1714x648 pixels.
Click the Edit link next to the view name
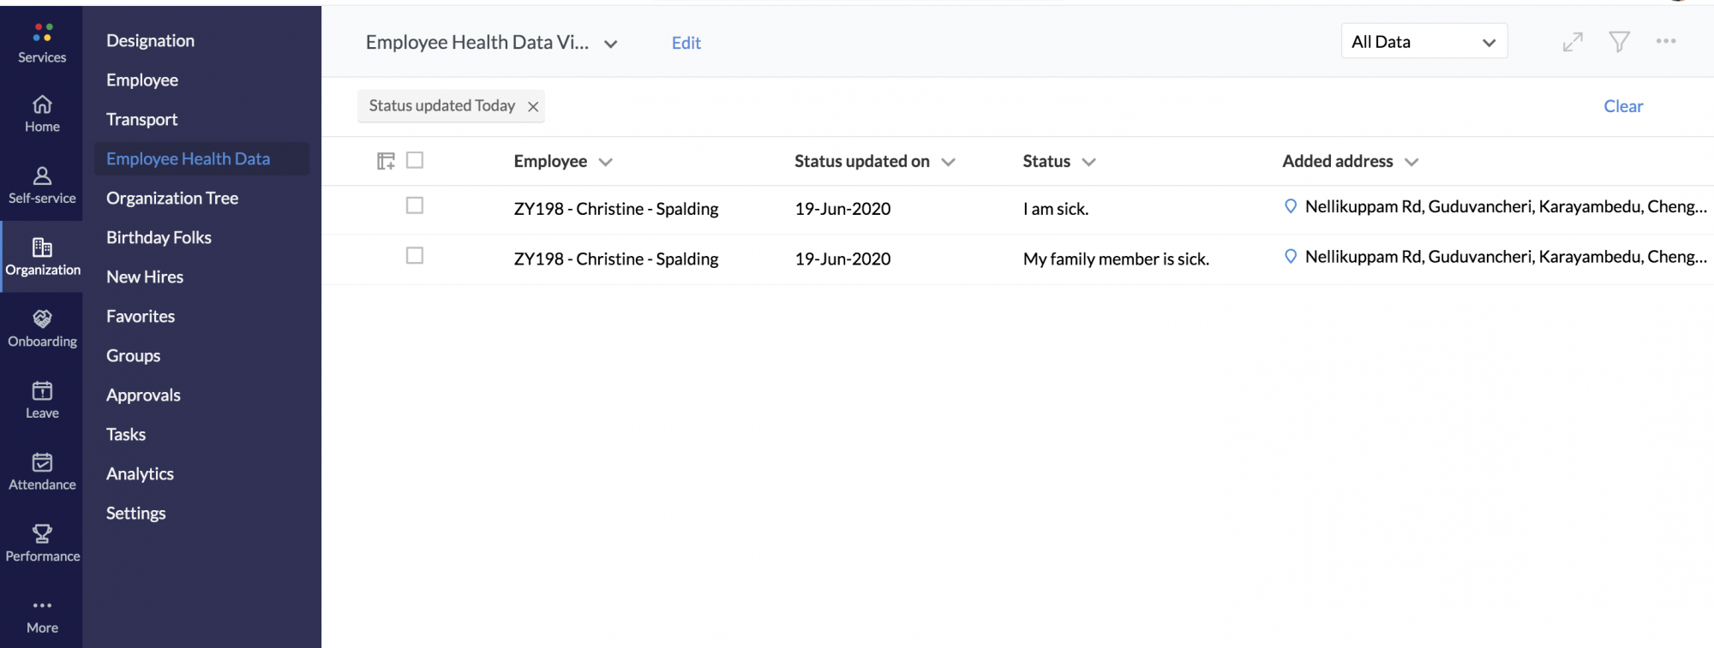[x=686, y=43]
